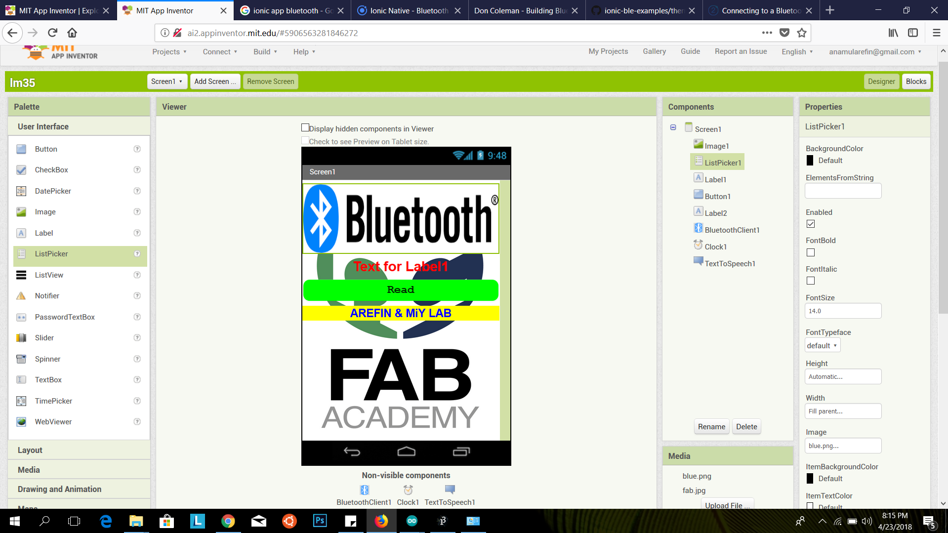
Task: Click the Add Screen button
Action: [x=215, y=82]
